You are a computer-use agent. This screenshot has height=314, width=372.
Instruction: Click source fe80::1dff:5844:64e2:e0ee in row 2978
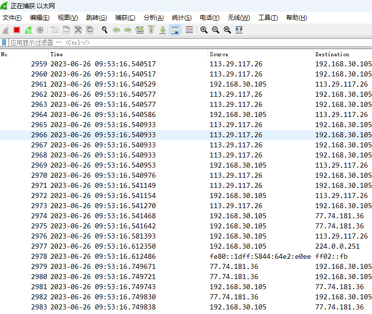pos(260,256)
